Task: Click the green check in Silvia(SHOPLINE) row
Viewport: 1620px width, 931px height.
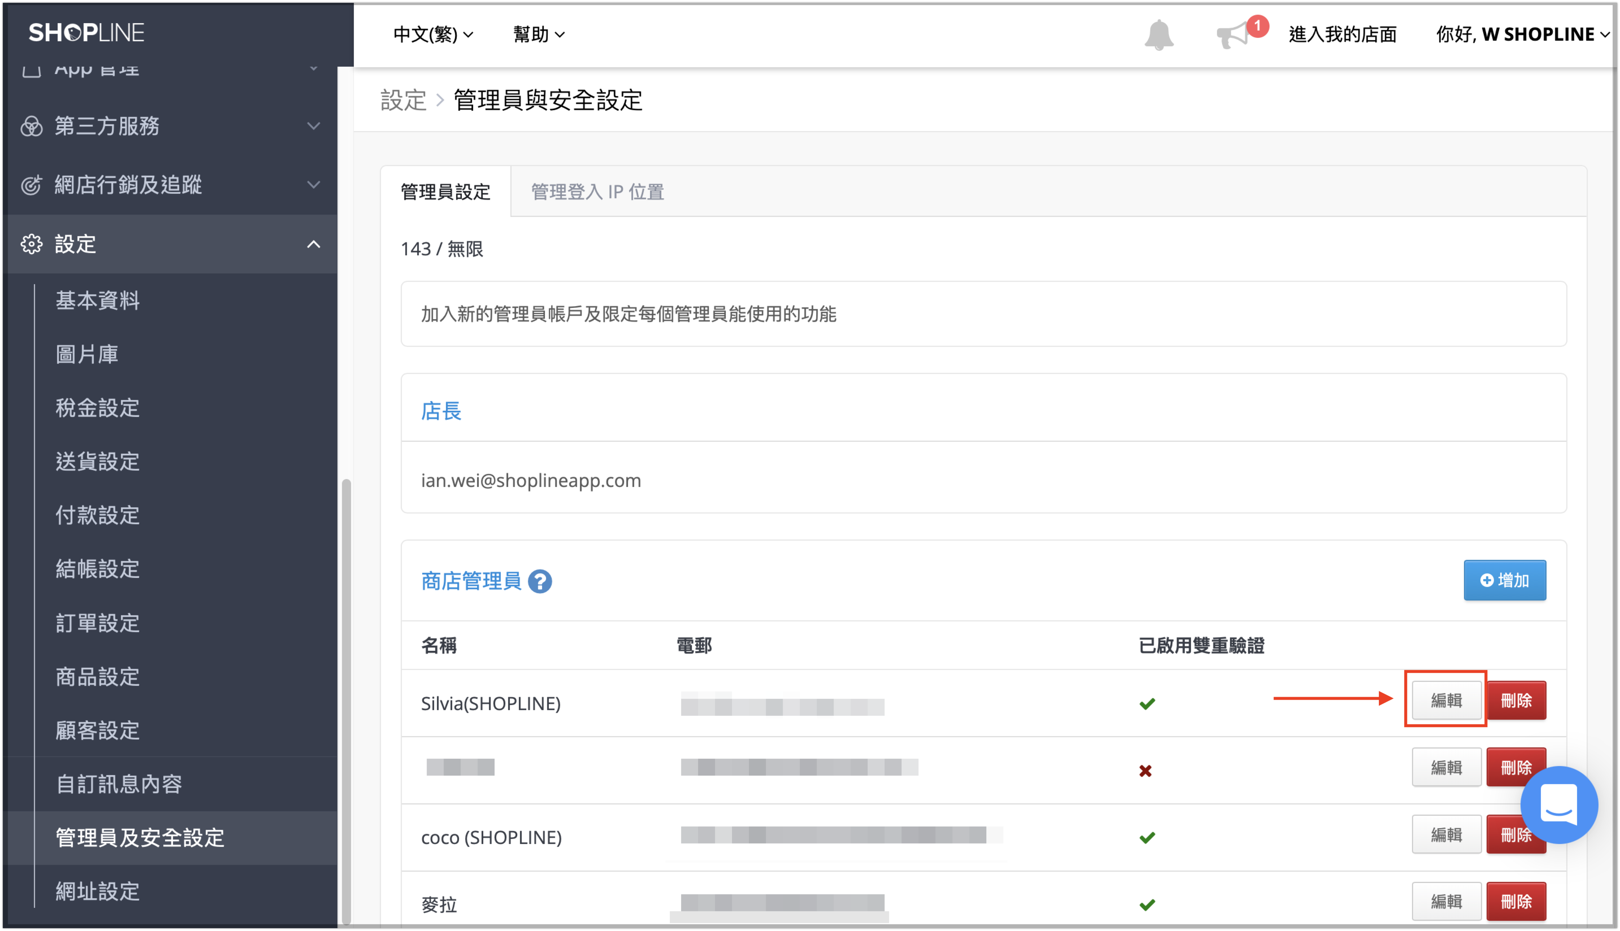Action: pos(1147,703)
